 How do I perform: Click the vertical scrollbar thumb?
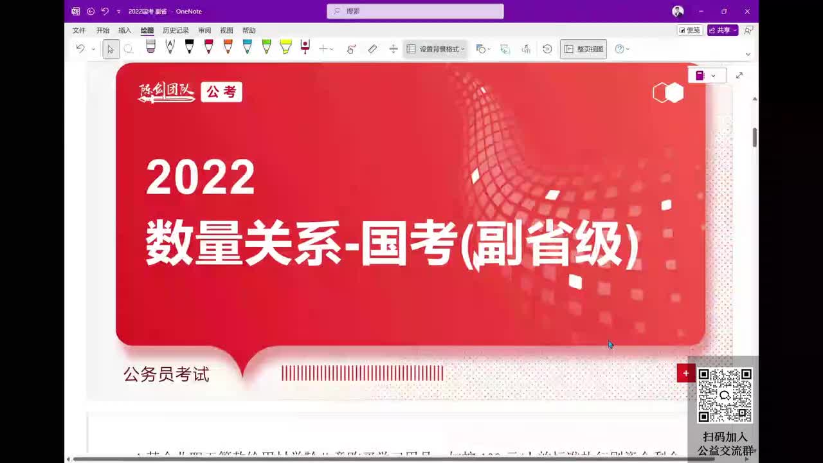coord(755,137)
